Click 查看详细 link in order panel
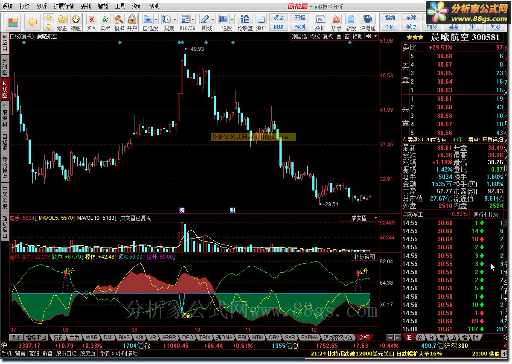512x364 pixels. click(492, 140)
